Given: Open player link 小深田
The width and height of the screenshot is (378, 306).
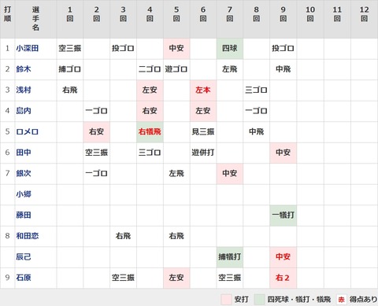Looking at the screenshot, I should (28, 48).
